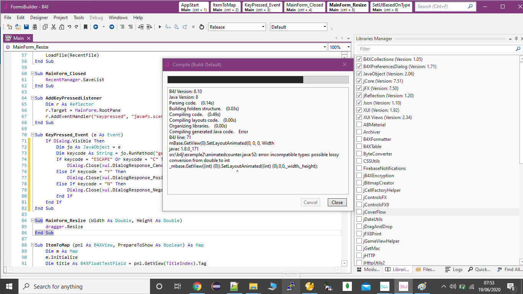The width and height of the screenshot is (523, 294).
Task: Toggle bookmark with the bookmark icon
Action: pos(85,27)
